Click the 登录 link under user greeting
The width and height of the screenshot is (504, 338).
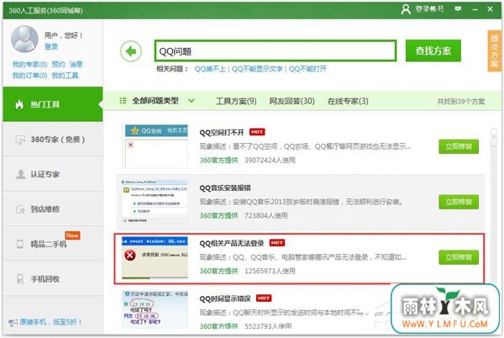51,46
